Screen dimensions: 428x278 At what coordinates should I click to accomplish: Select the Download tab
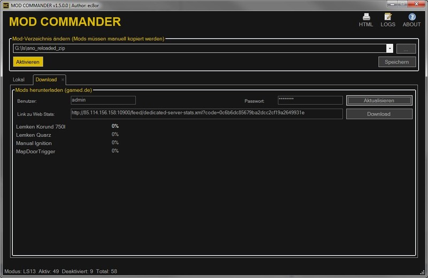(46, 80)
